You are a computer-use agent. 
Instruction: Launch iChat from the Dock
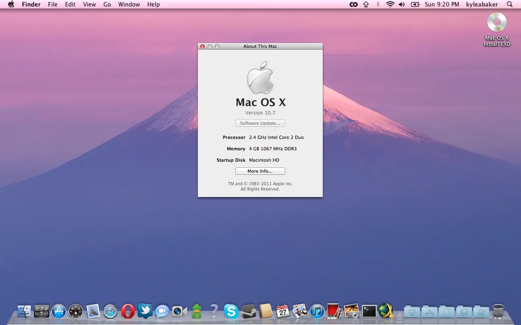(162, 311)
